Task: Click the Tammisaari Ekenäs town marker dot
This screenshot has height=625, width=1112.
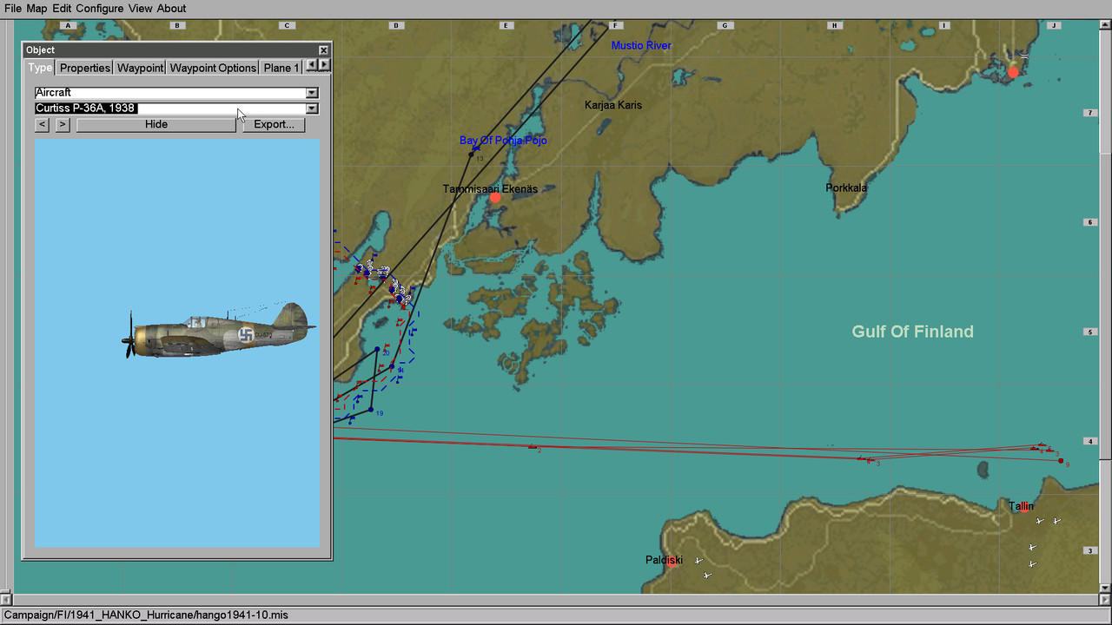Action: click(x=495, y=198)
